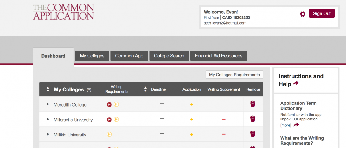Expand the Meredith College row
The width and height of the screenshot is (346, 148).
click(48, 104)
